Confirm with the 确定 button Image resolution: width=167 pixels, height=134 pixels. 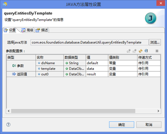tap(122, 124)
